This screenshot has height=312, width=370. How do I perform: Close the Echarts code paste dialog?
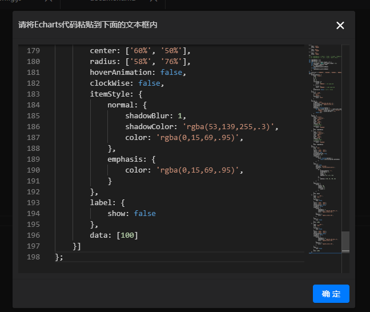coord(340,25)
